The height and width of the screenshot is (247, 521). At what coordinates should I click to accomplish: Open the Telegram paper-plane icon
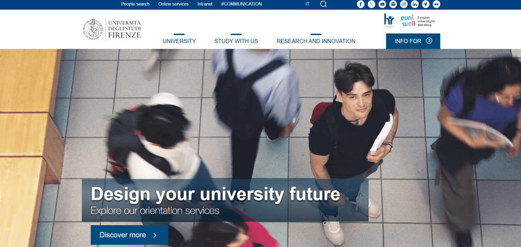point(425,4)
